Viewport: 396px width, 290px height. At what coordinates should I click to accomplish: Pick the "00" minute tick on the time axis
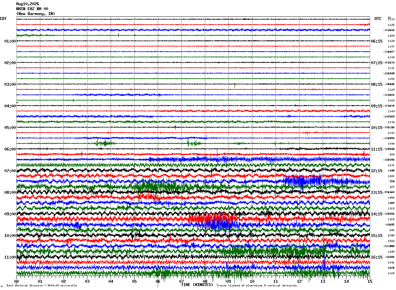click(17, 281)
